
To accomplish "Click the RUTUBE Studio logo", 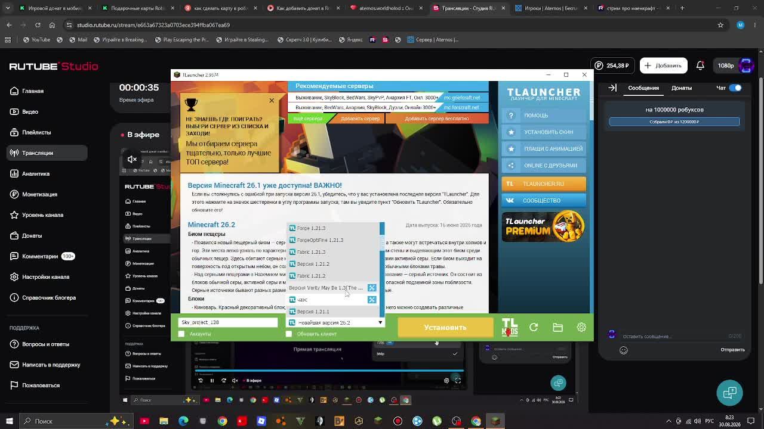I will coord(54,66).
